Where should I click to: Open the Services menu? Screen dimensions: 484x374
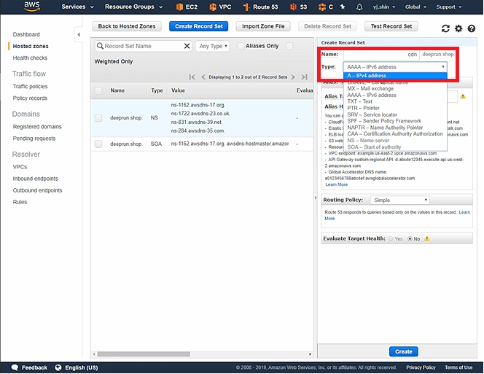click(77, 7)
